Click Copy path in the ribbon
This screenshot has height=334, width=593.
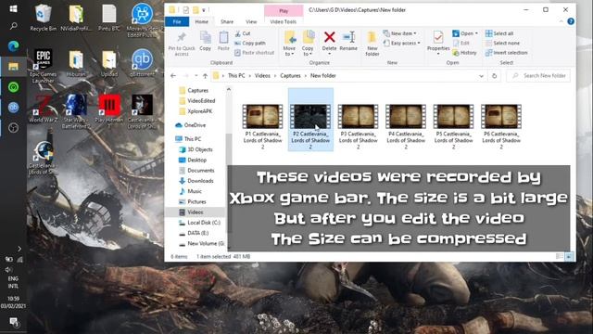[x=250, y=44]
